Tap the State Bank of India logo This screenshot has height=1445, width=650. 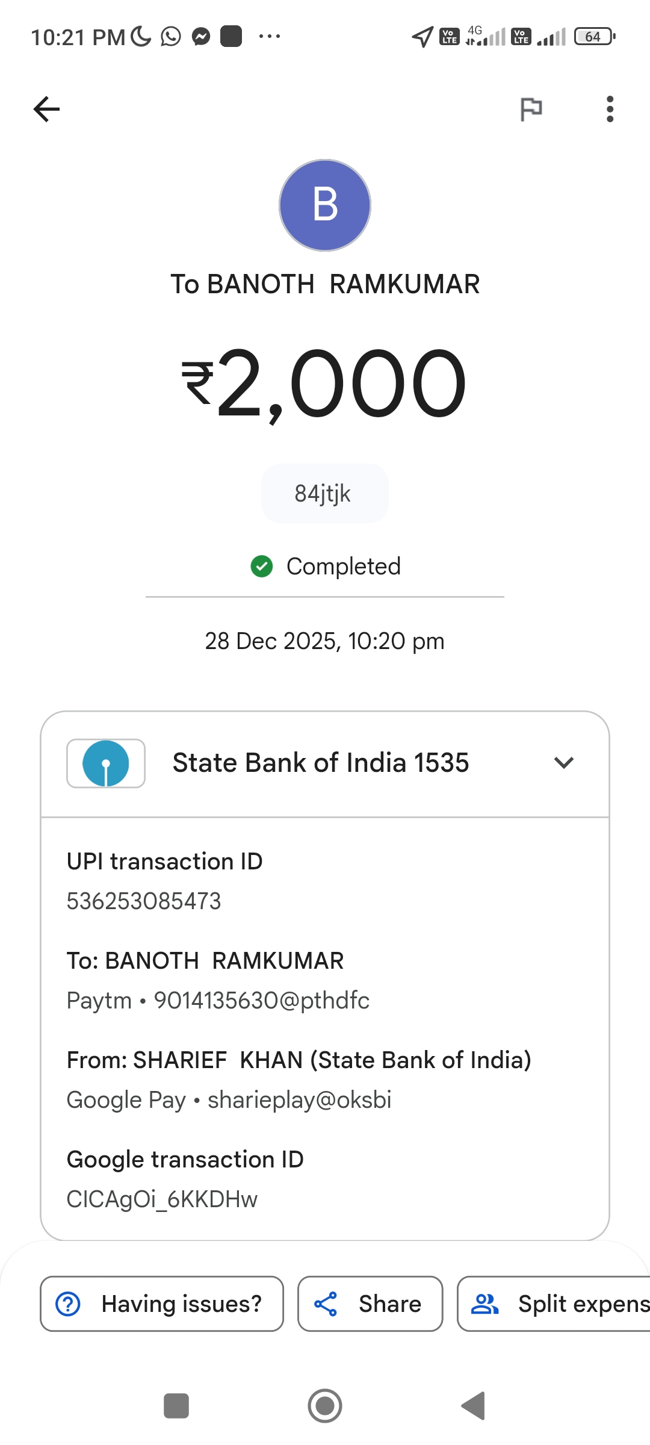(106, 763)
